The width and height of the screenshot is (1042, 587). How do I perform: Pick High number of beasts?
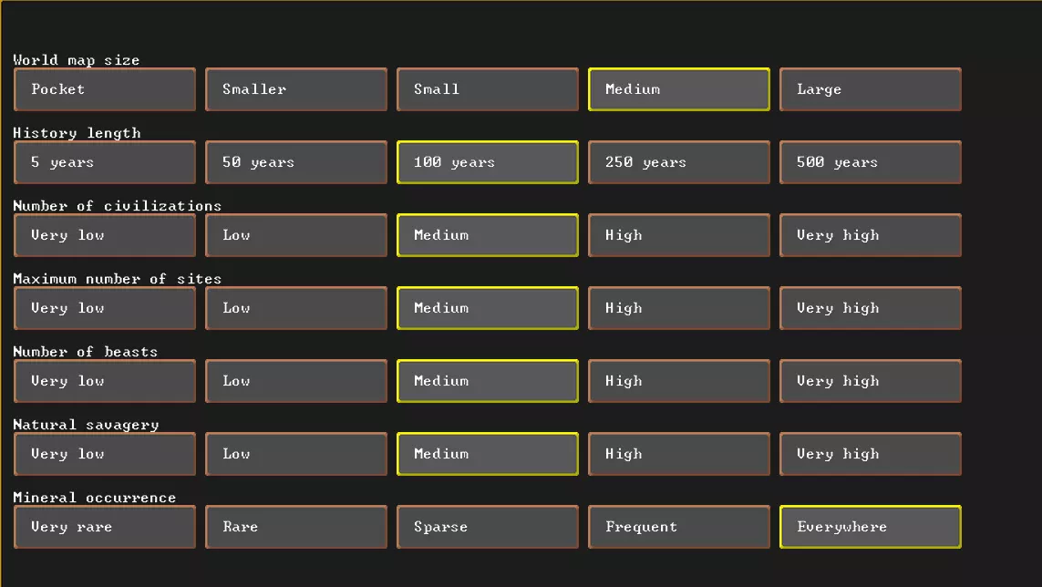pyautogui.click(x=678, y=381)
